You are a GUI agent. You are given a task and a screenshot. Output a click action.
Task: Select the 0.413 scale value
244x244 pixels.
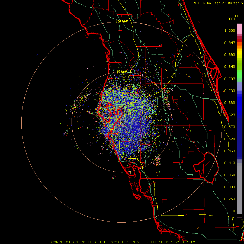pyautogui.click(x=230, y=163)
